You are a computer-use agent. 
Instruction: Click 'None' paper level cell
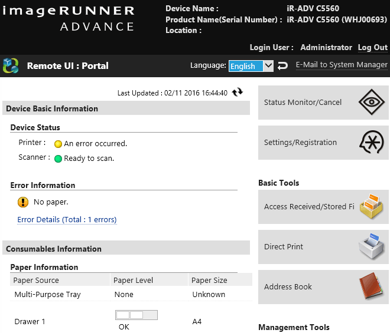(x=124, y=294)
